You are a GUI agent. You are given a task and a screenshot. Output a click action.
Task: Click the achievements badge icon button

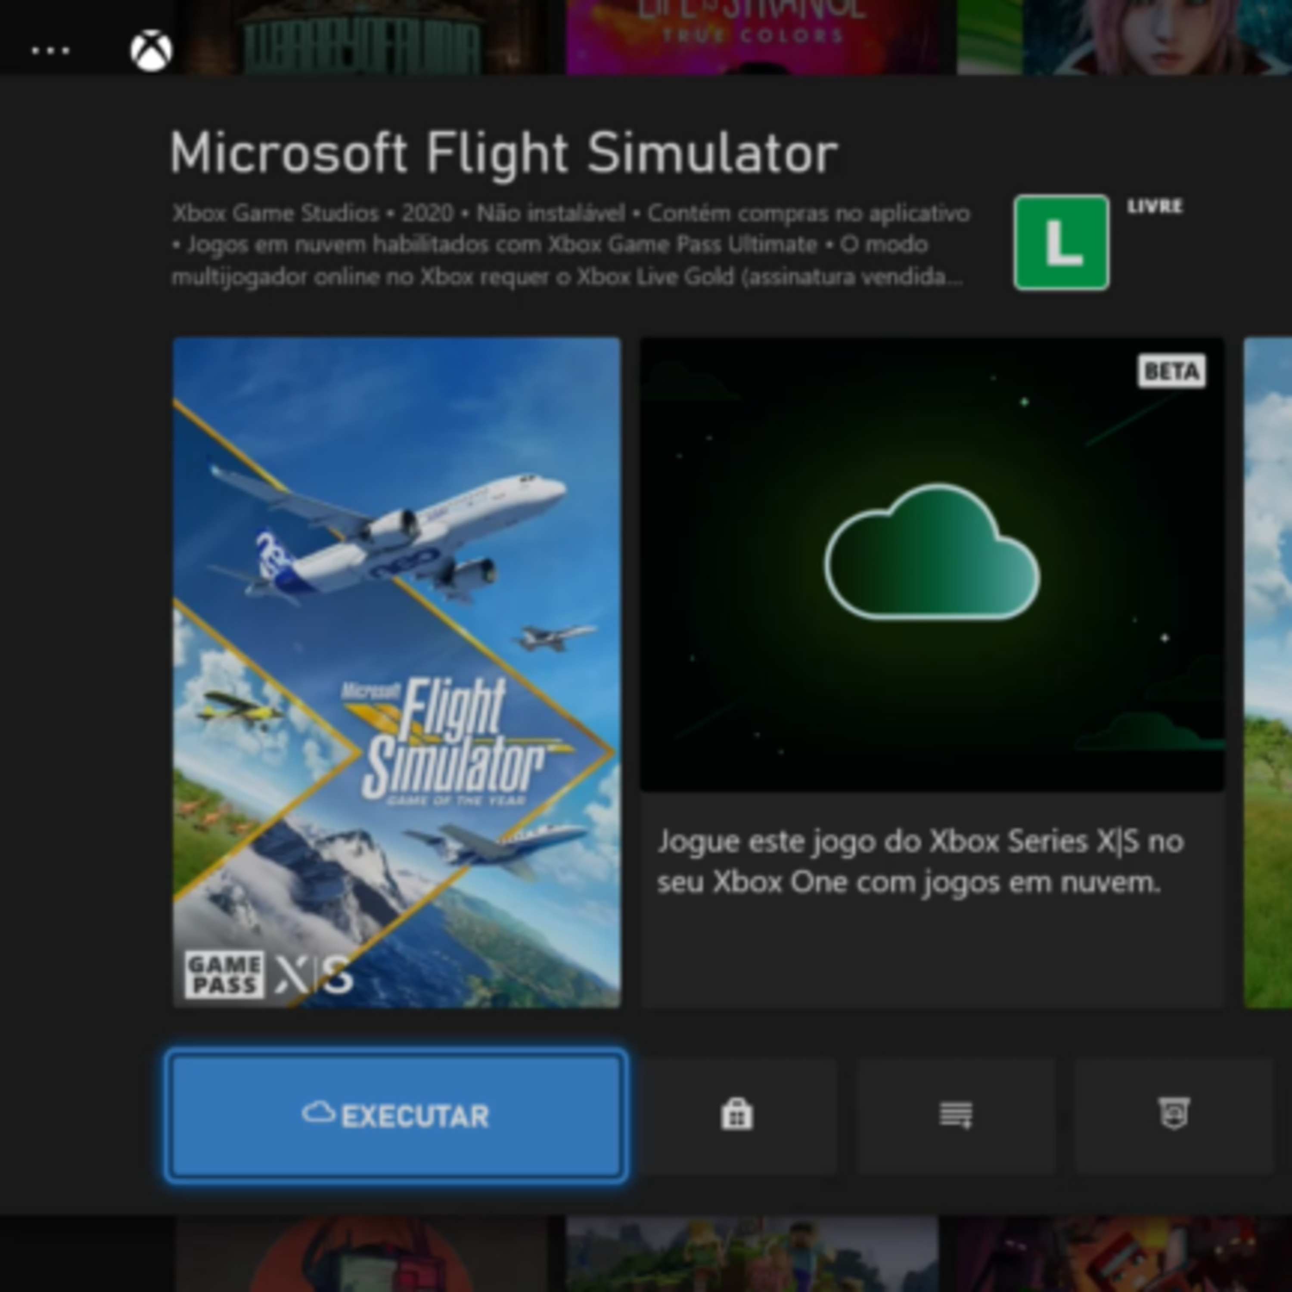[1174, 1115]
